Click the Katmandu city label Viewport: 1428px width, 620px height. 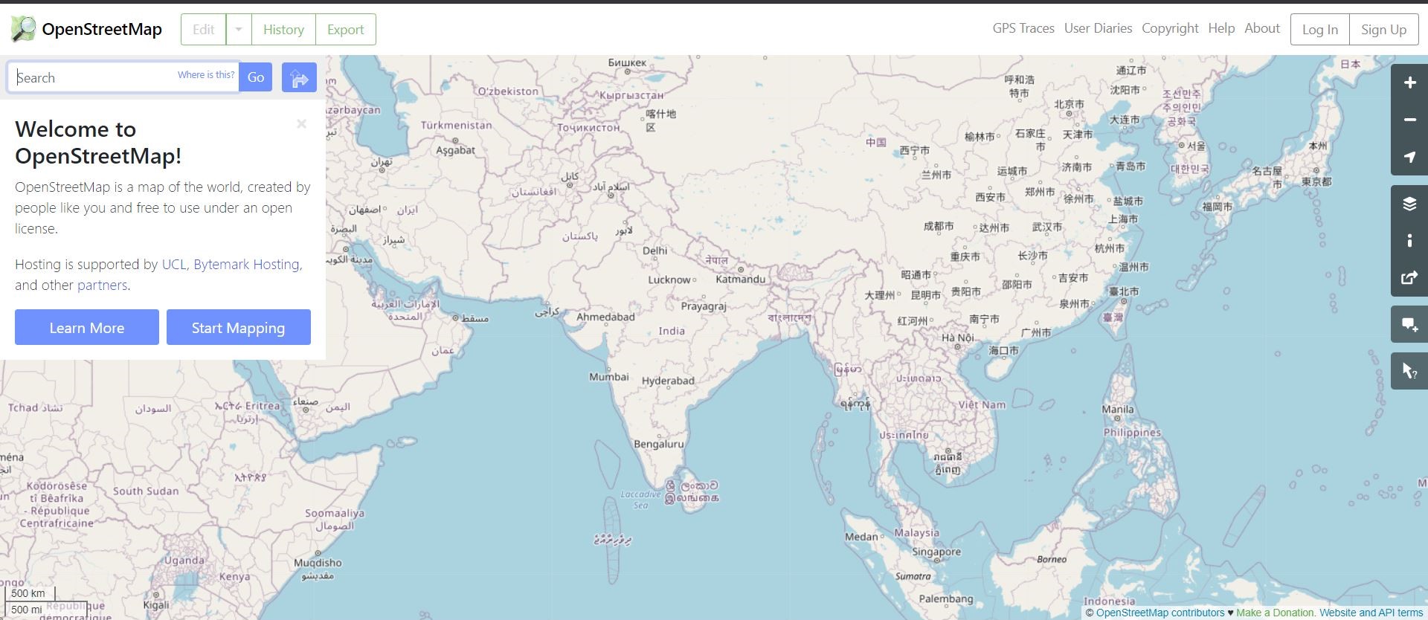click(x=740, y=280)
